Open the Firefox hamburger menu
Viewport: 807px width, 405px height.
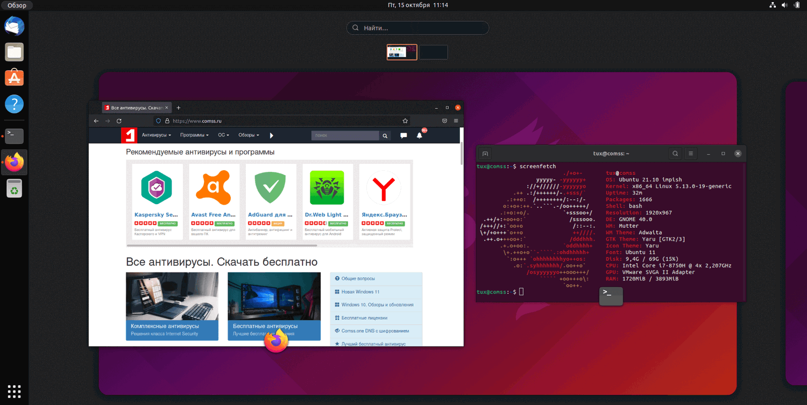[x=456, y=121]
